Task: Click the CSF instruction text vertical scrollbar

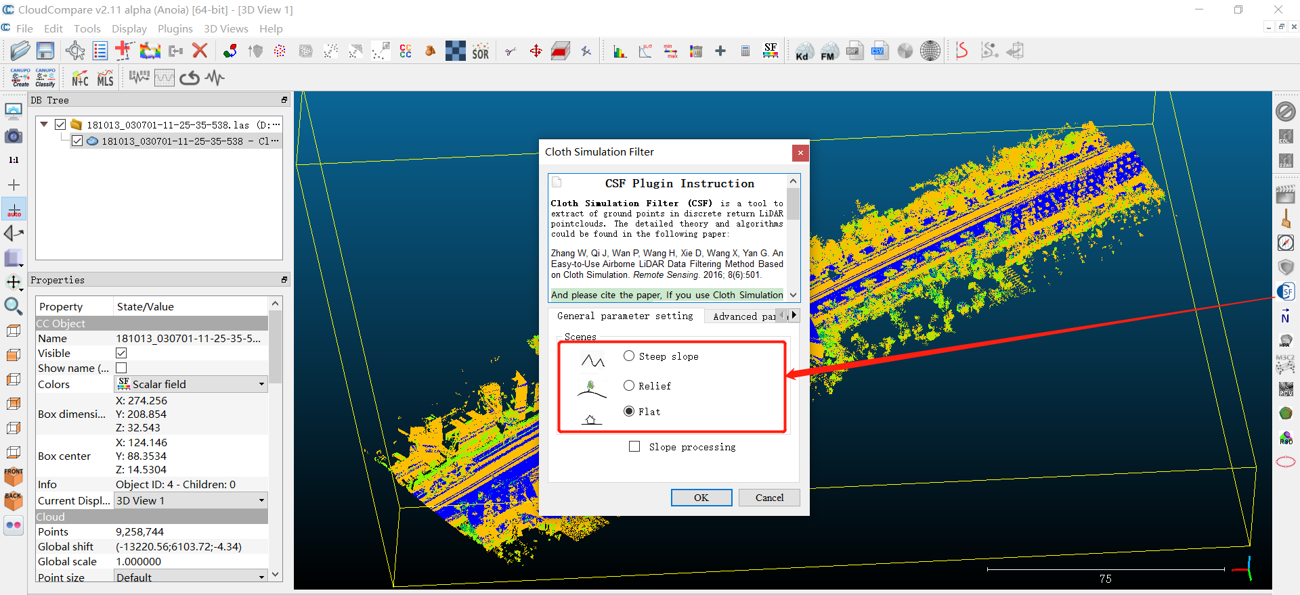Action: tap(793, 239)
